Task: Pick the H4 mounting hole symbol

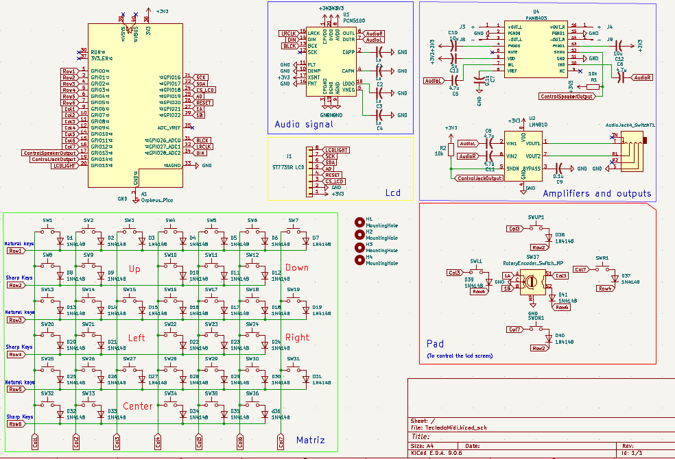Action: click(x=359, y=260)
